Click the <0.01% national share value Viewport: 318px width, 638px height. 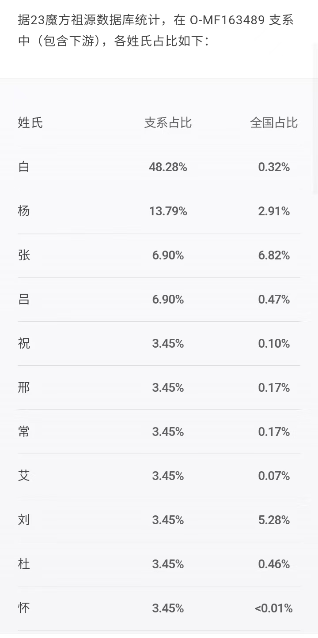273,608
